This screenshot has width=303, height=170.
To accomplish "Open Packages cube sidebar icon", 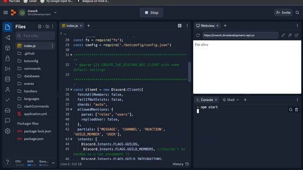I will point(8,48).
